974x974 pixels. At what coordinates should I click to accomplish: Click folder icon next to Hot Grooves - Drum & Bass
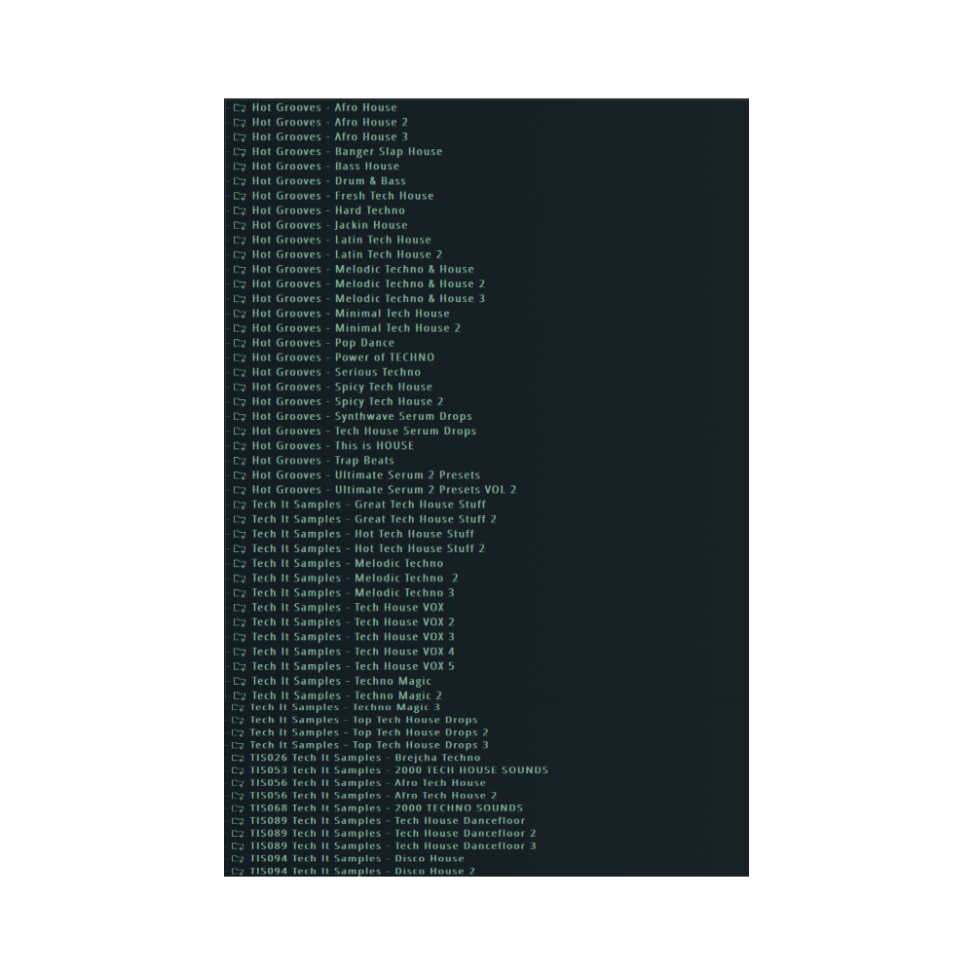click(239, 181)
